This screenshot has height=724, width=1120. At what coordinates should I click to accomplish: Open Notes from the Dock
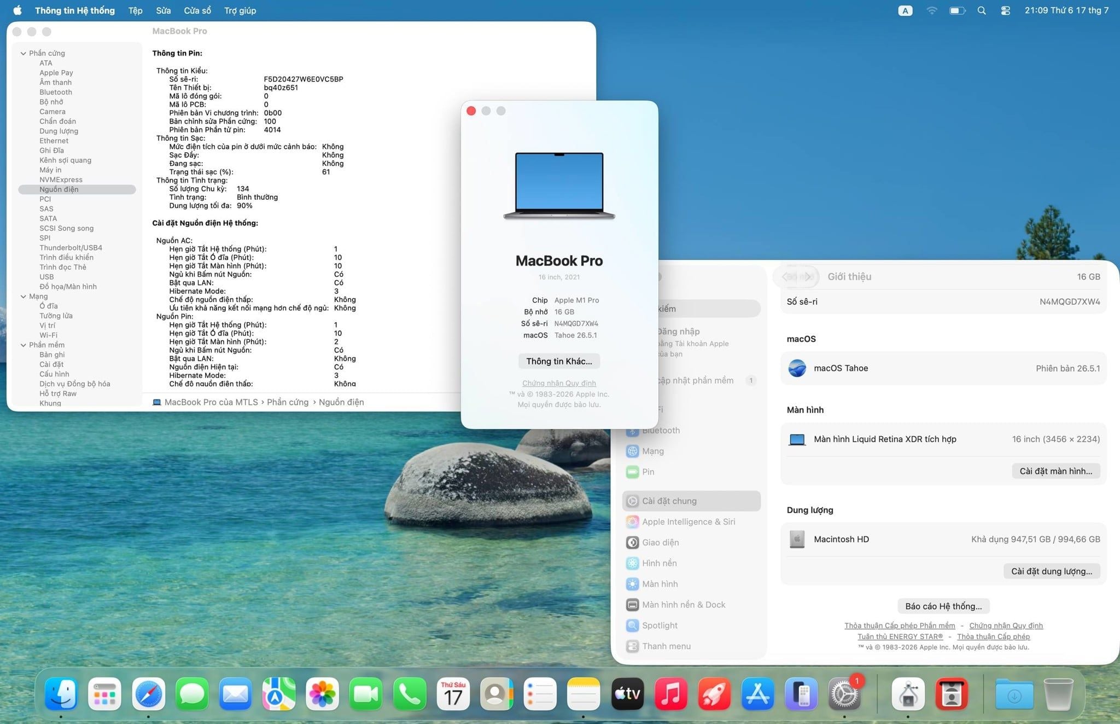(584, 694)
